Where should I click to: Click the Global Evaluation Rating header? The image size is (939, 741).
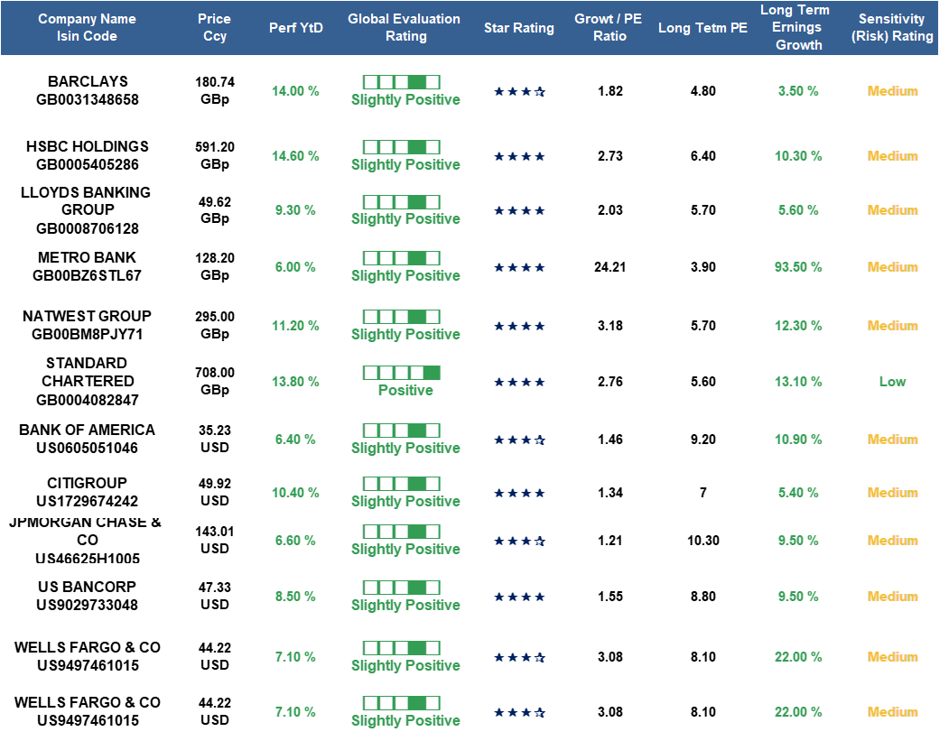(404, 28)
